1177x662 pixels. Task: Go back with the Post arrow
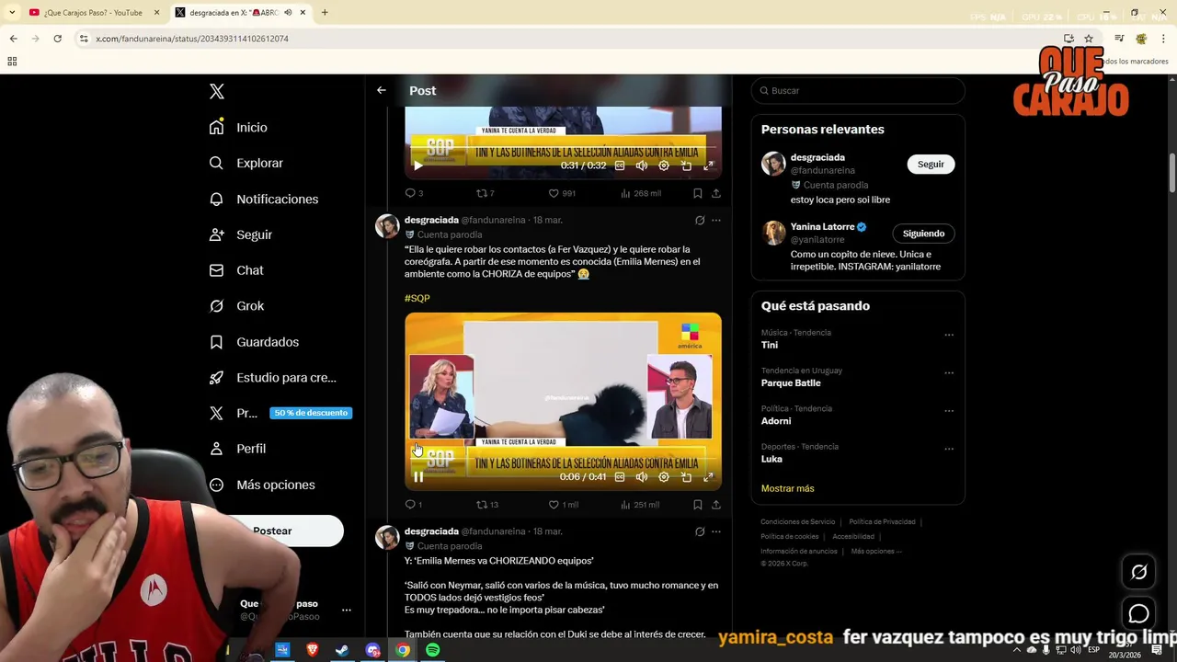381,90
